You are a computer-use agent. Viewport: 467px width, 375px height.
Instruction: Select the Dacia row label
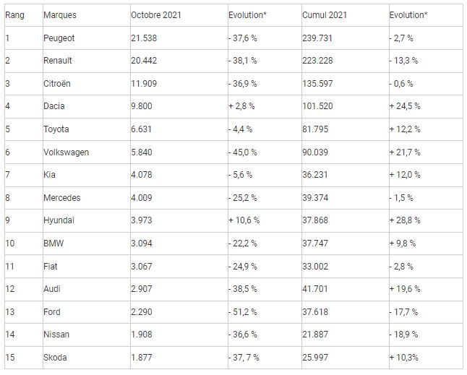[54, 106]
